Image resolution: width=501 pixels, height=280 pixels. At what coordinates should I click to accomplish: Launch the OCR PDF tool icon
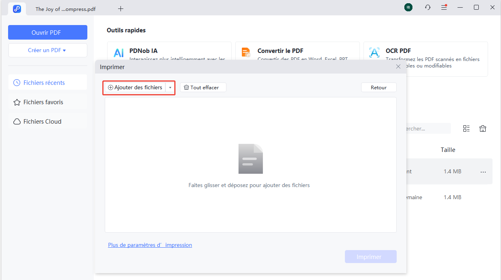click(x=374, y=53)
